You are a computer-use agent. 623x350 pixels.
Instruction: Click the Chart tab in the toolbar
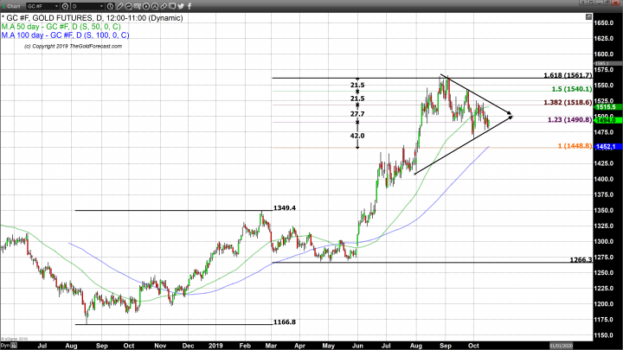click(12, 7)
